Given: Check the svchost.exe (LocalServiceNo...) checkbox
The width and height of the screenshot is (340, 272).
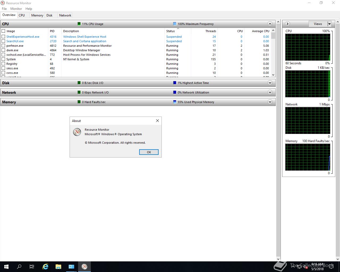Looking at the screenshot, I should pos(3,55).
